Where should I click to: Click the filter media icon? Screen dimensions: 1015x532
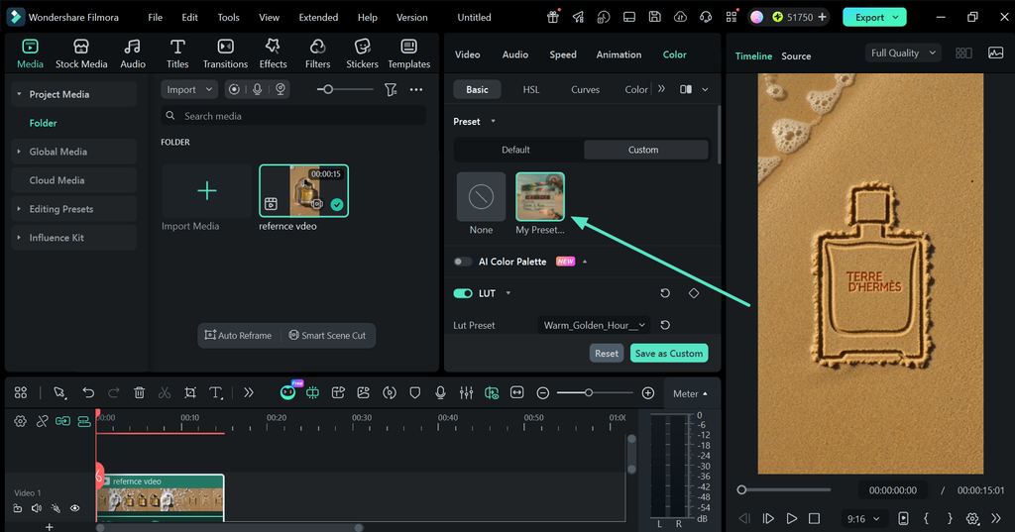391,89
